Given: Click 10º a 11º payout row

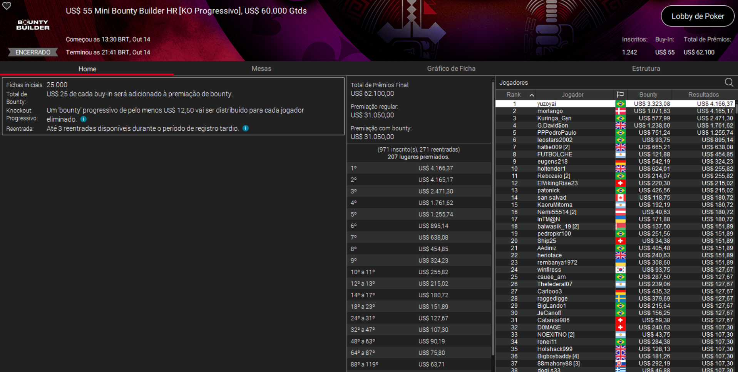Looking at the screenshot, I should [419, 272].
